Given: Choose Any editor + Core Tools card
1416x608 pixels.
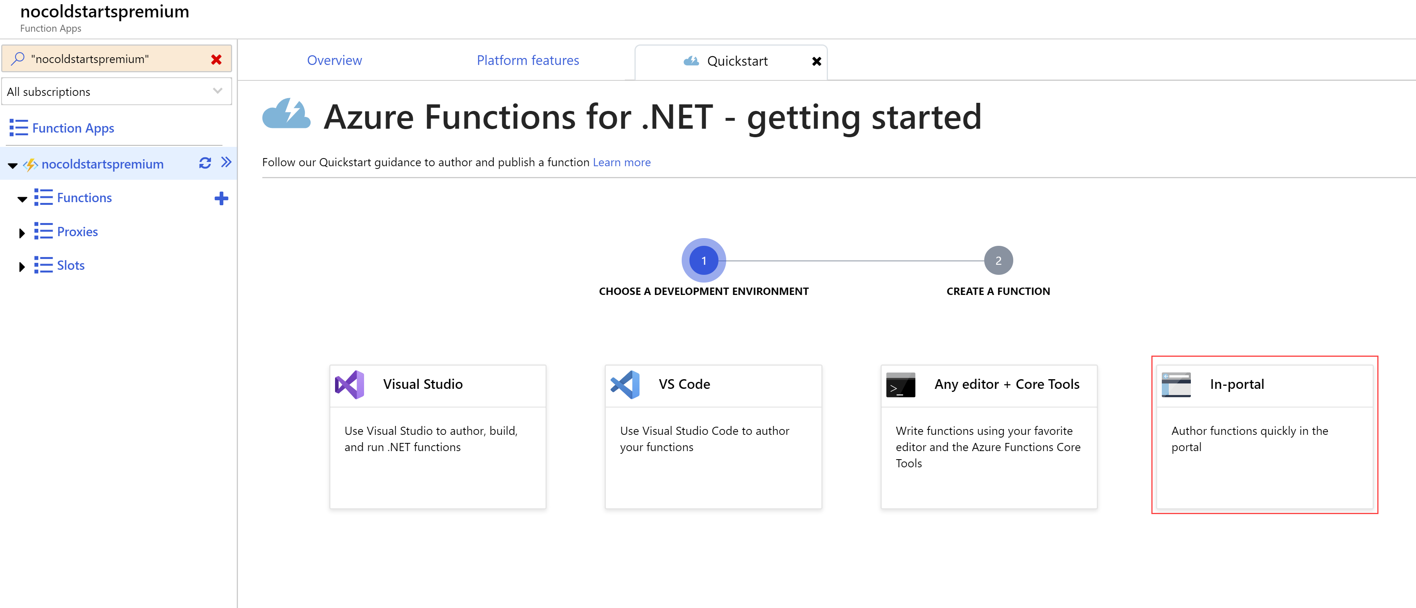Looking at the screenshot, I should [989, 437].
